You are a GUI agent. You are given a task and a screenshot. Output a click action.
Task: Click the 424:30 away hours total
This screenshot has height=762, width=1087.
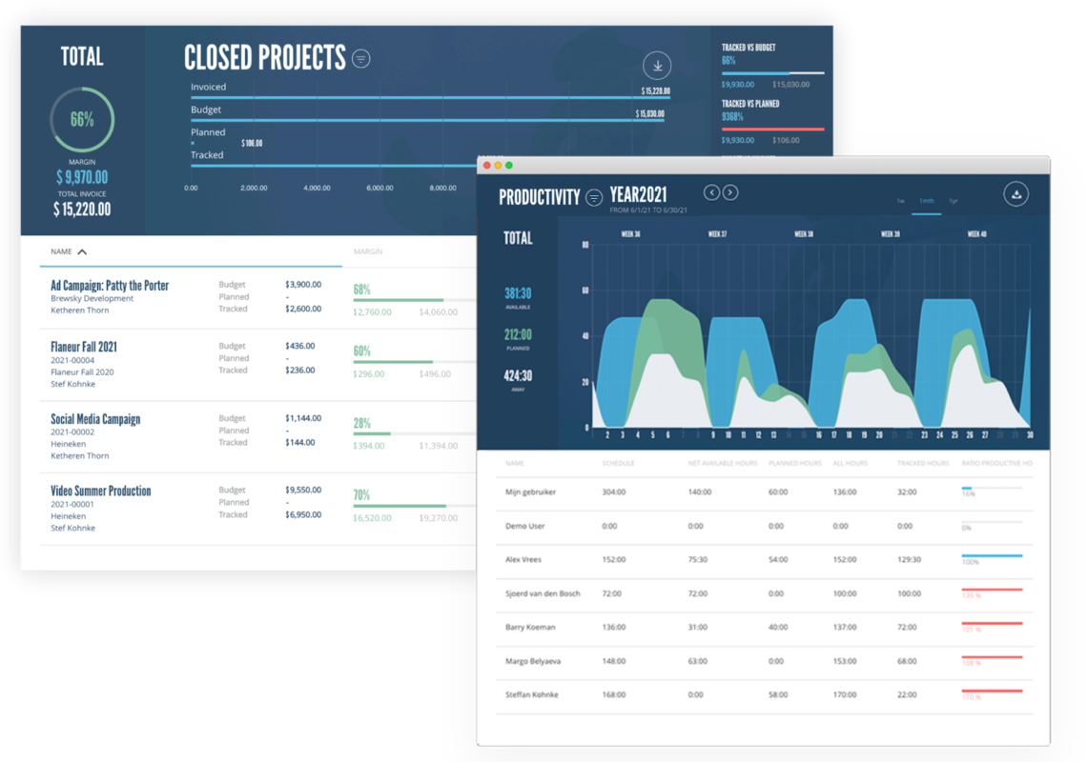518,375
